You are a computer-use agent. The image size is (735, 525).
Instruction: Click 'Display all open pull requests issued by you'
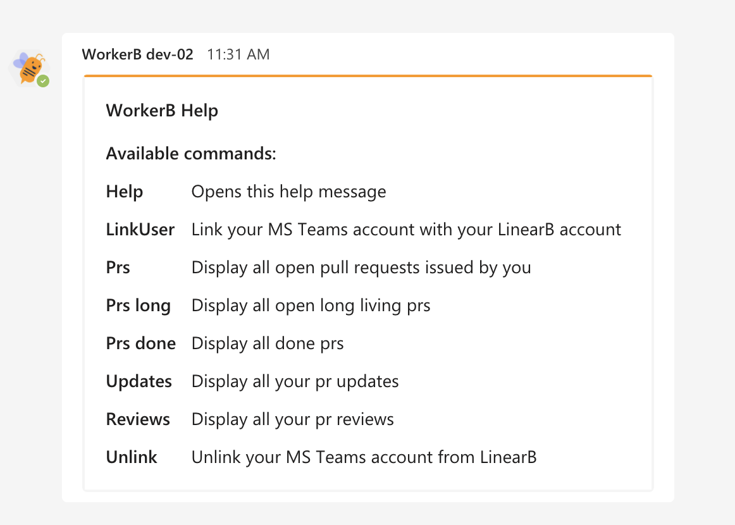point(361,268)
